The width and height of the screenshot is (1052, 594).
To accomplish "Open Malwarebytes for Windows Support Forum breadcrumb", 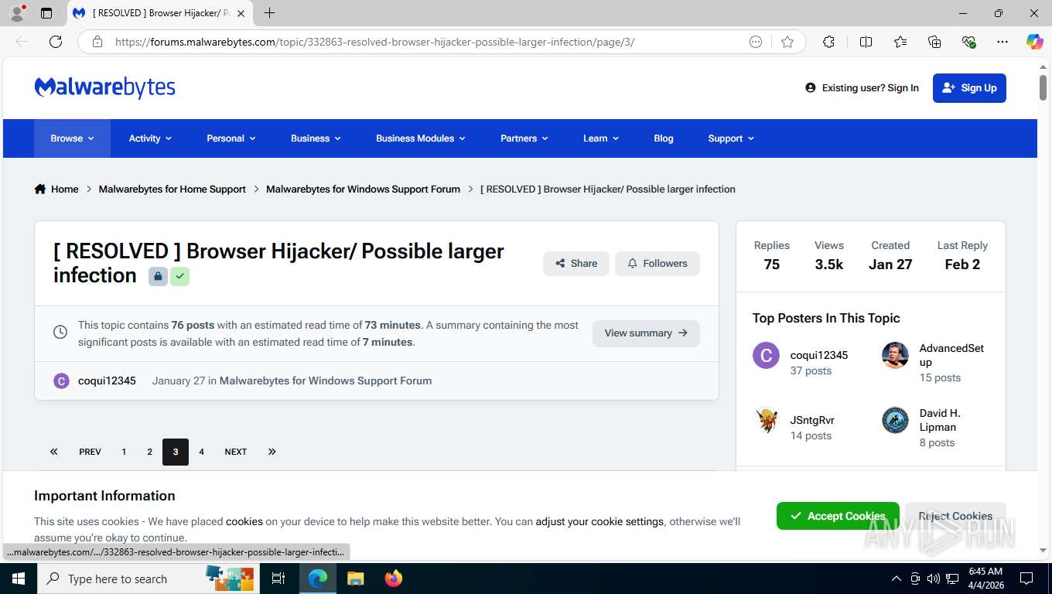I will 363,189.
